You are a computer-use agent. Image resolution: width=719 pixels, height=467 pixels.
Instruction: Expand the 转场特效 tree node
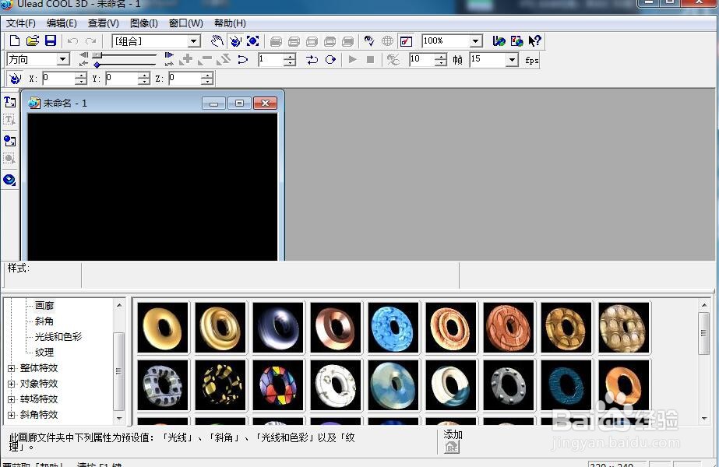click(x=12, y=399)
